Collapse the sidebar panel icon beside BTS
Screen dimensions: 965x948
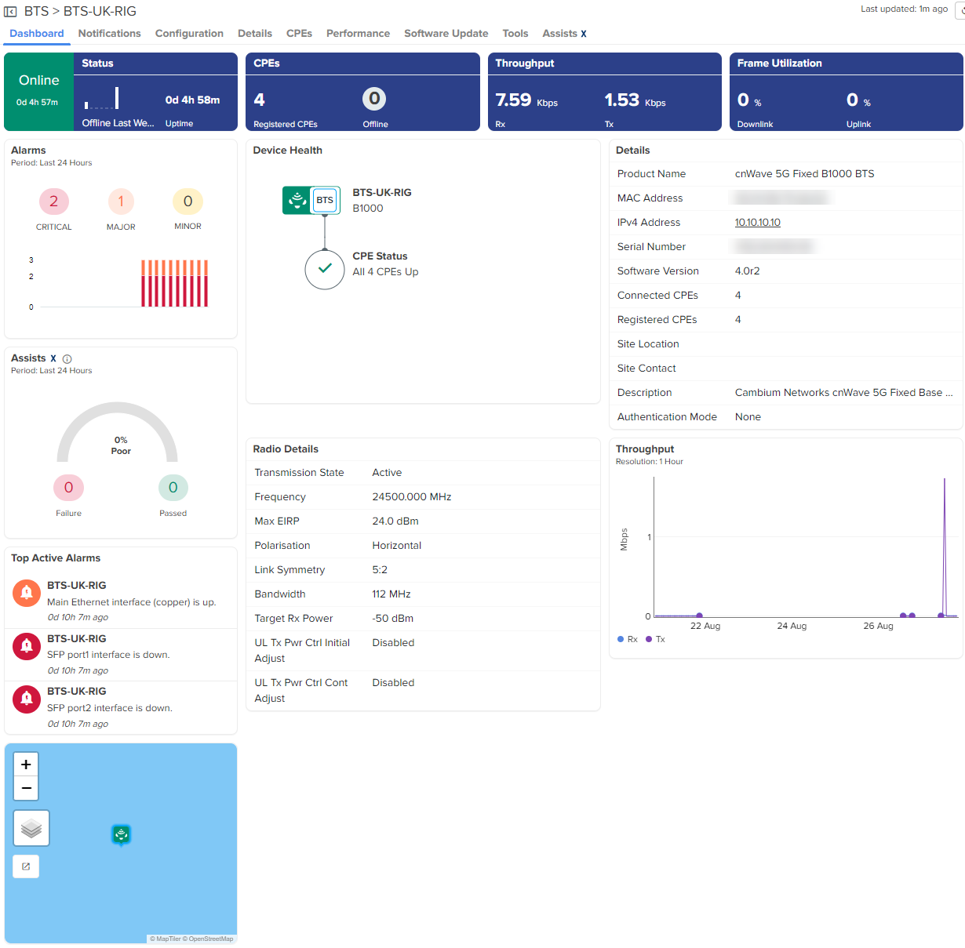pyautogui.click(x=10, y=12)
